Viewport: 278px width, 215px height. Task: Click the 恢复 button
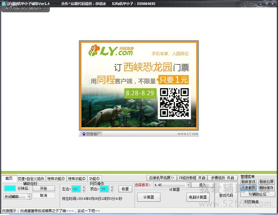click(x=125, y=189)
